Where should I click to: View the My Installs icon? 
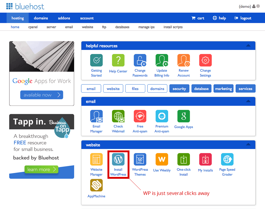click(x=205, y=159)
